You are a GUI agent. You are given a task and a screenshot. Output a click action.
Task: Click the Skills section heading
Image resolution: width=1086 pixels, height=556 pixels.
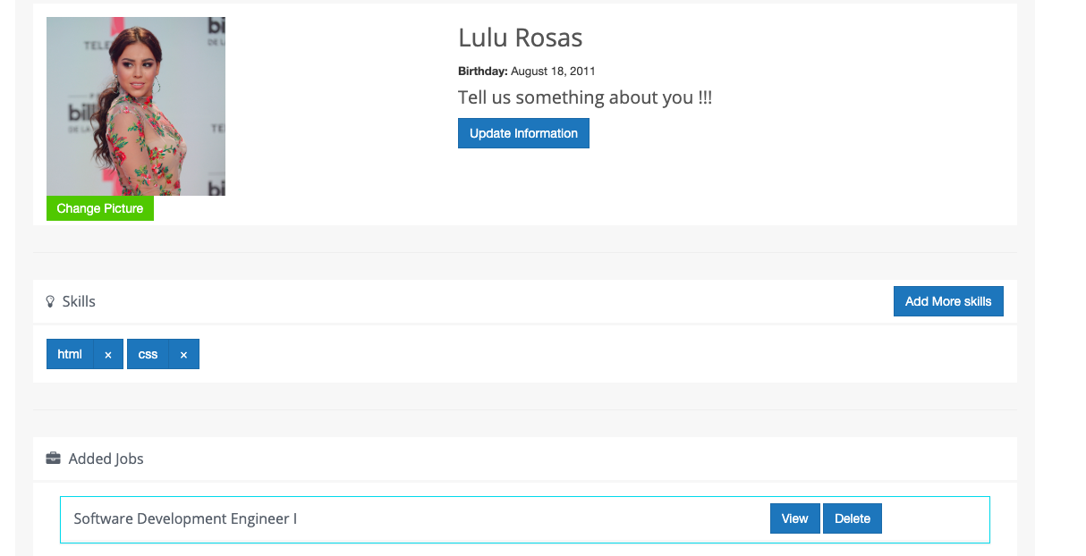79,302
